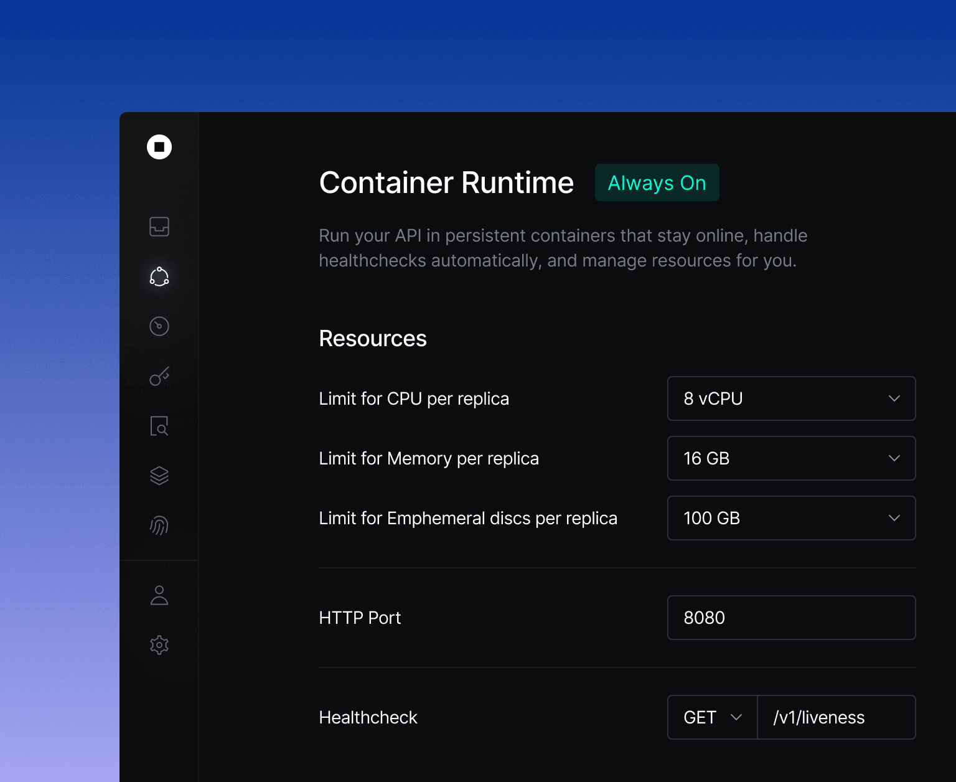Click the app logo in the sidebar
This screenshot has height=782, width=956.
point(159,147)
